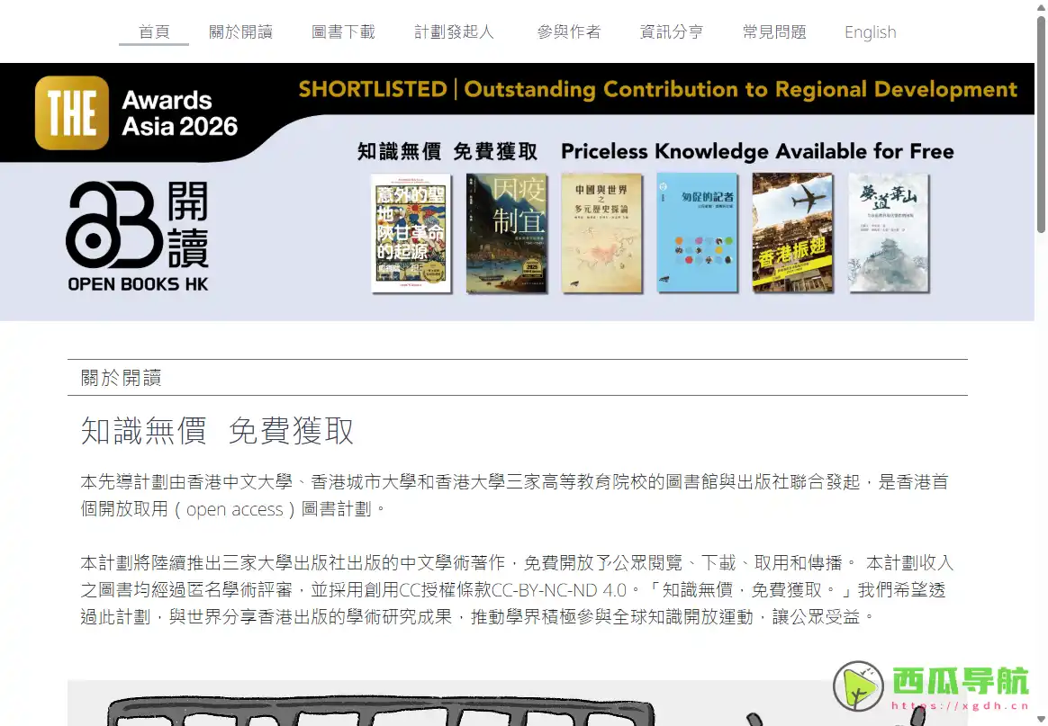Select the 首頁 navigation tab
The height and width of the screenshot is (726, 1048).
click(x=153, y=31)
